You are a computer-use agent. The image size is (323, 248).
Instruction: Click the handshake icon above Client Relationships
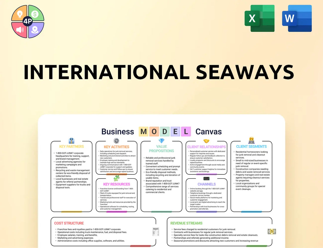206,141
